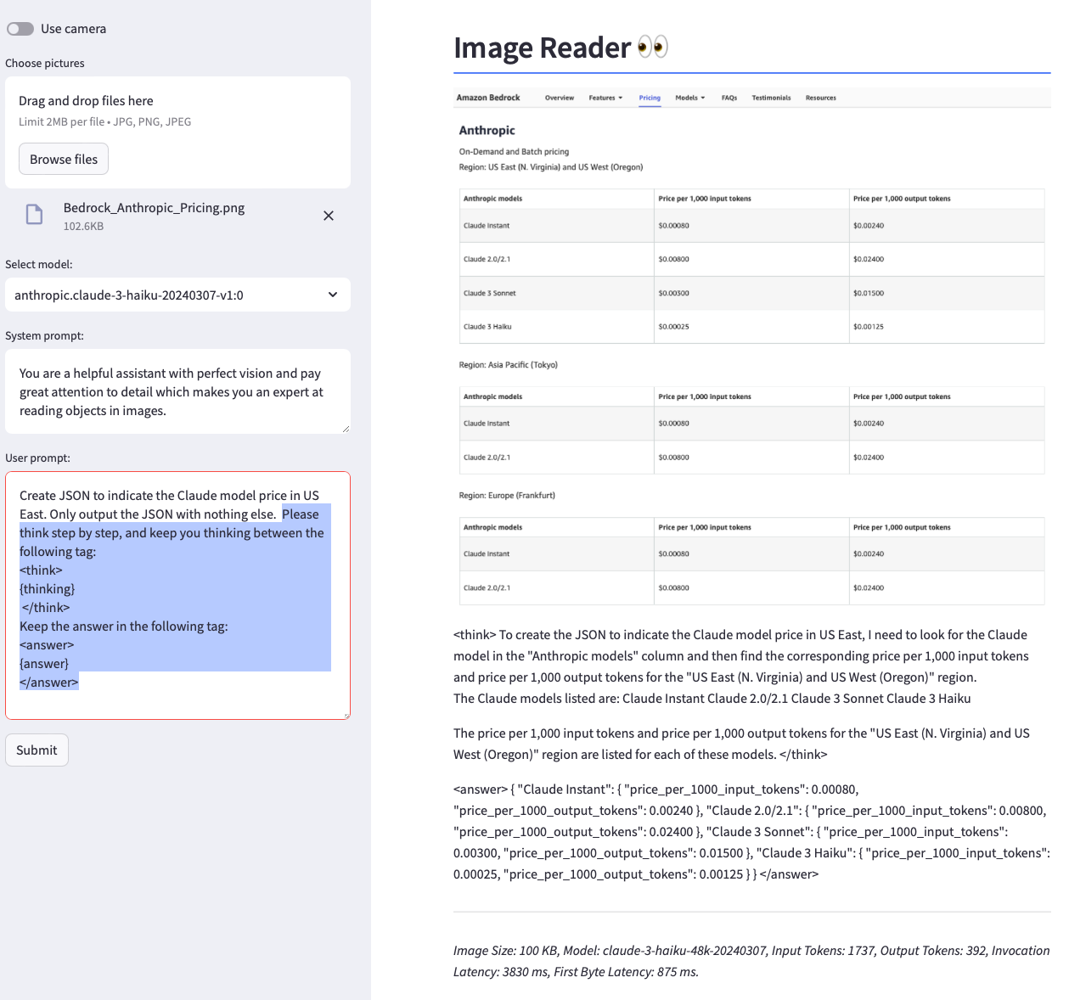The width and height of the screenshot is (1069, 1000).
Task: Click the System prompt resize handle
Action: 346,429
